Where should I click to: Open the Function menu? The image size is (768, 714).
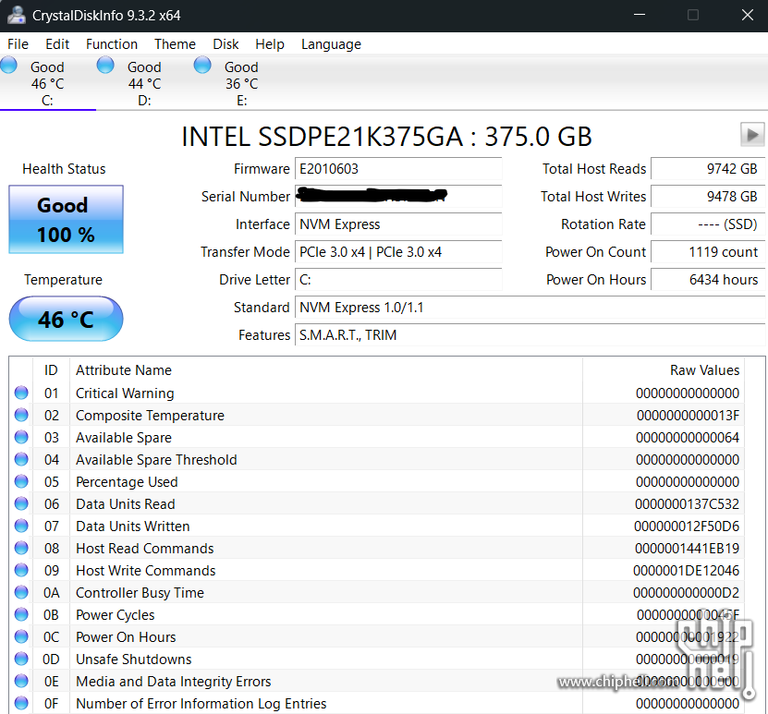click(x=112, y=44)
